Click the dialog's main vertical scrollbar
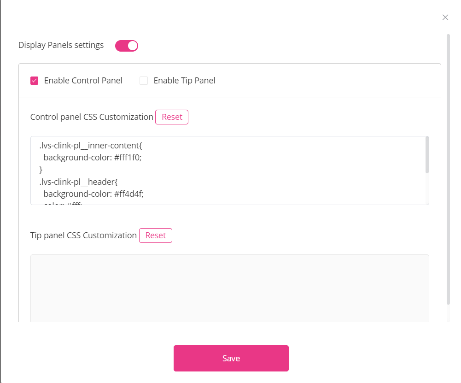This screenshot has height=383, width=461. pyautogui.click(x=448, y=171)
